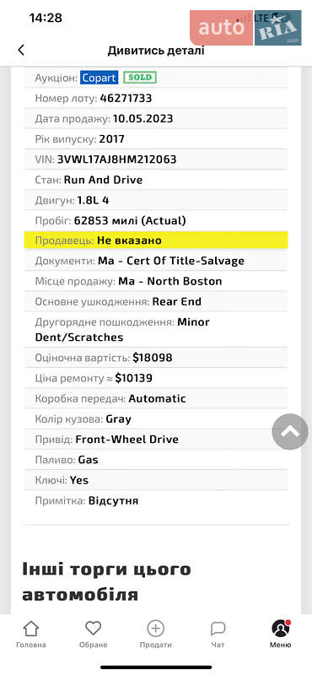Tap the lot number 46271733
This screenshot has width=312, height=675.
126,98
